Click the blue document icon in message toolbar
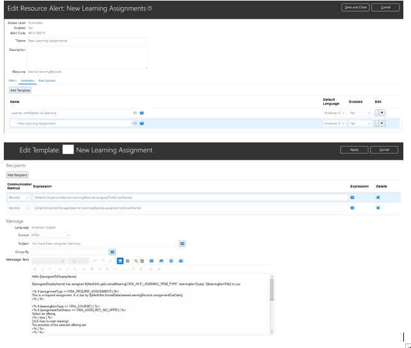 (x=171, y=261)
